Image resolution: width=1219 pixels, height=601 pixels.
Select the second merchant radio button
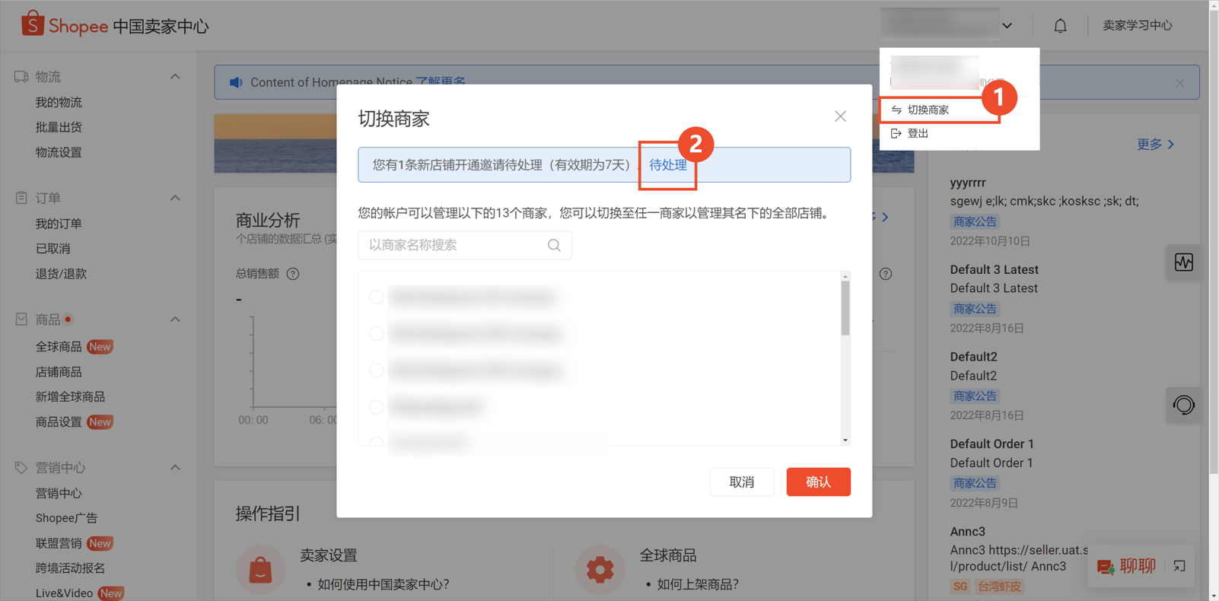click(377, 333)
